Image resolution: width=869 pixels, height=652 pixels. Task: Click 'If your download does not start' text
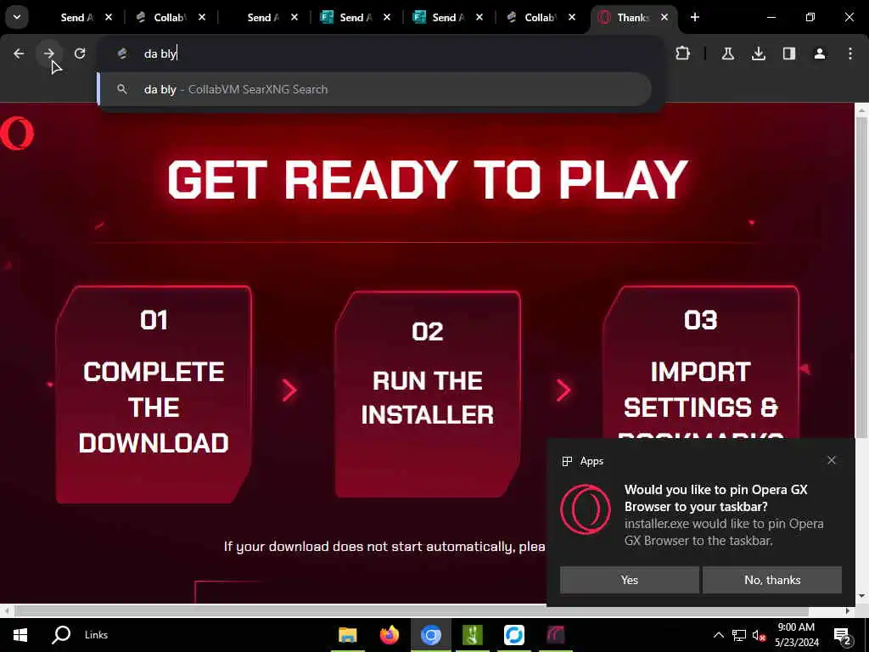pyautogui.click(x=384, y=547)
